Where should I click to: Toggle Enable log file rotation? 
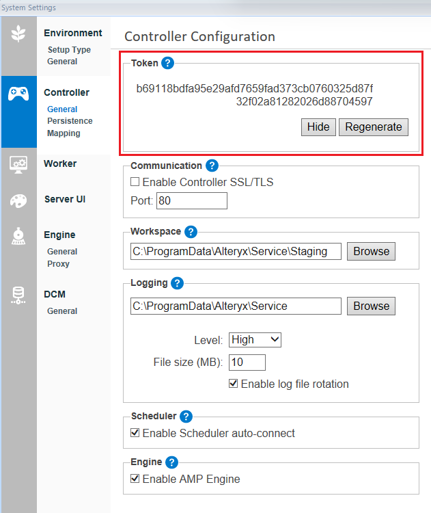click(x=234, y=384)
